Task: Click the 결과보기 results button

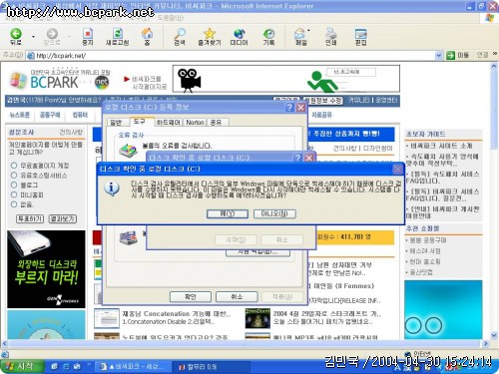Action: click(63, 218)
